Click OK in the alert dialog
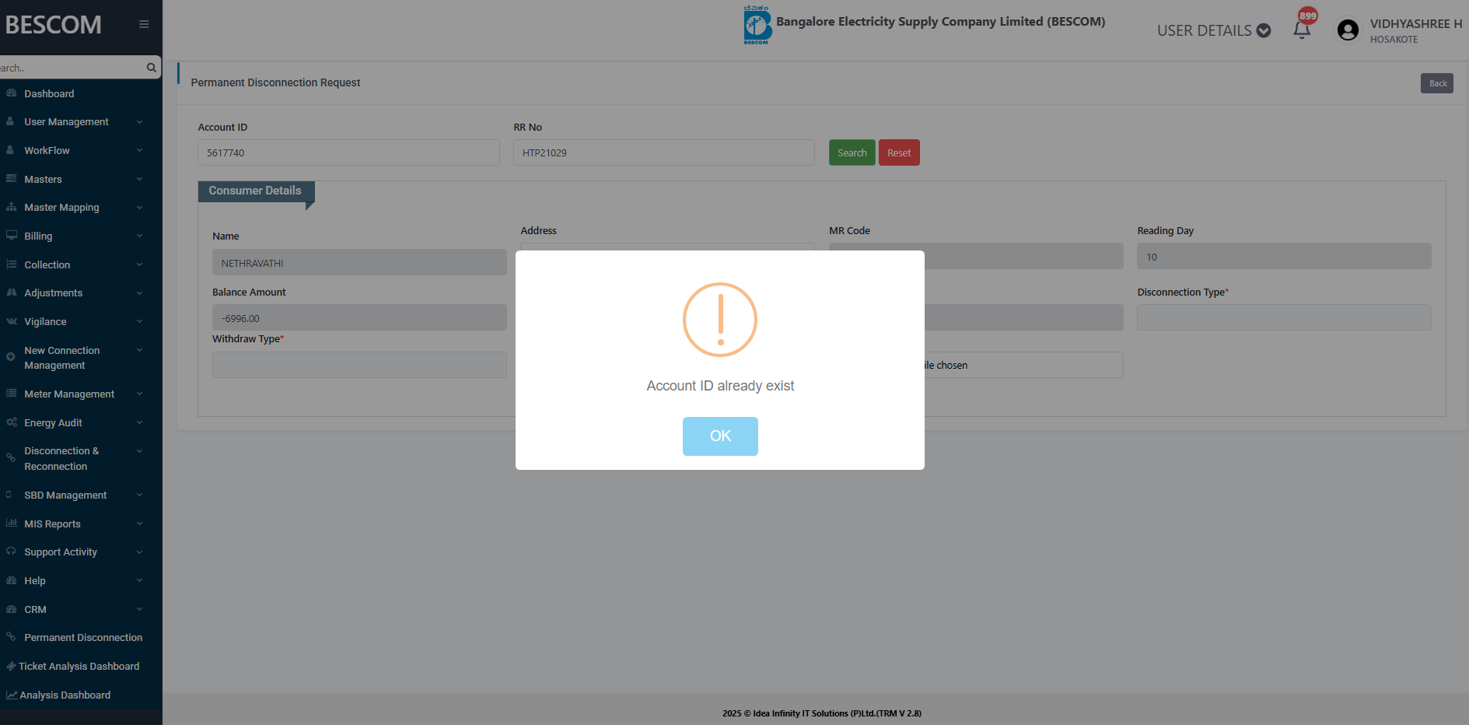Viewport: 1469px width, 725px height. tap(720, 436)
